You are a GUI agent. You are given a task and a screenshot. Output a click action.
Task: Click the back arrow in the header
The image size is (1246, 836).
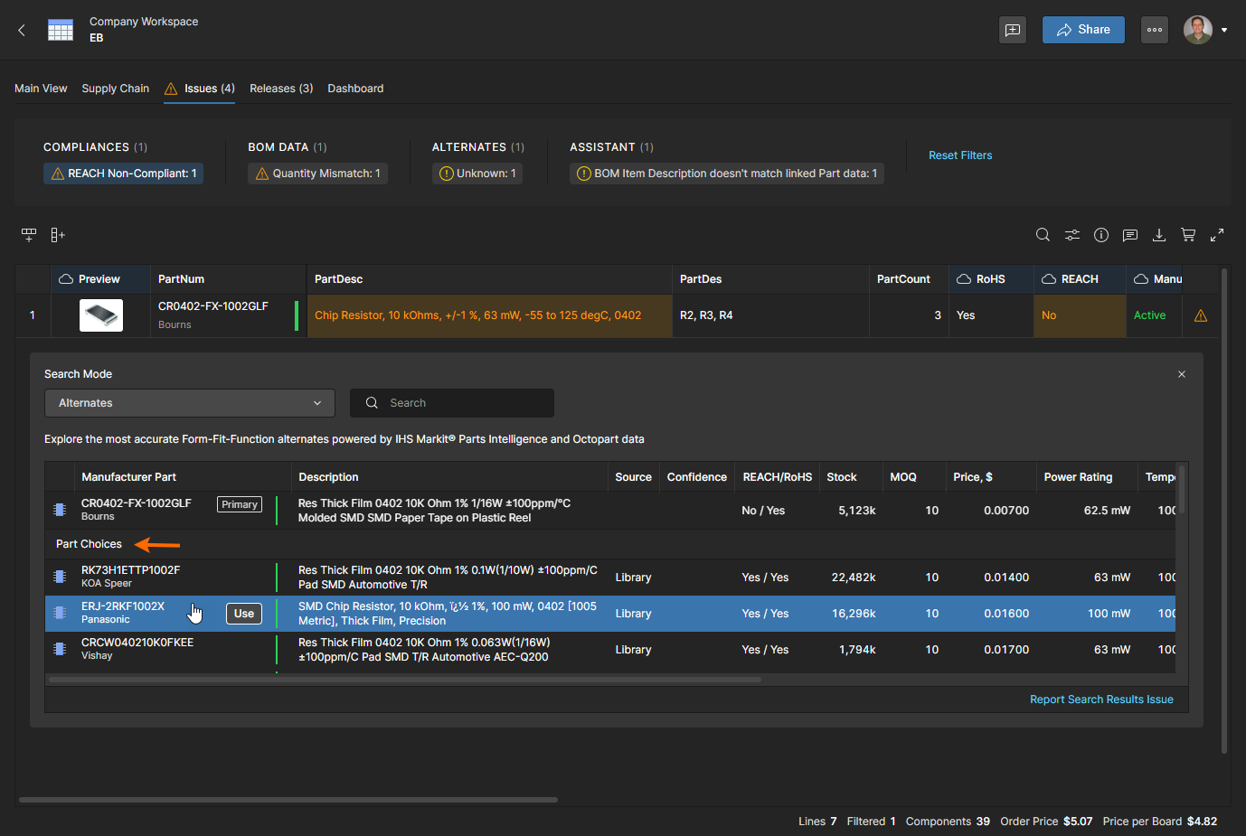pos(22,30)
